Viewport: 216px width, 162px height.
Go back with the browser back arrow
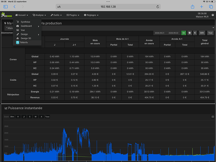pyautogui.click(x=15, y=6)
